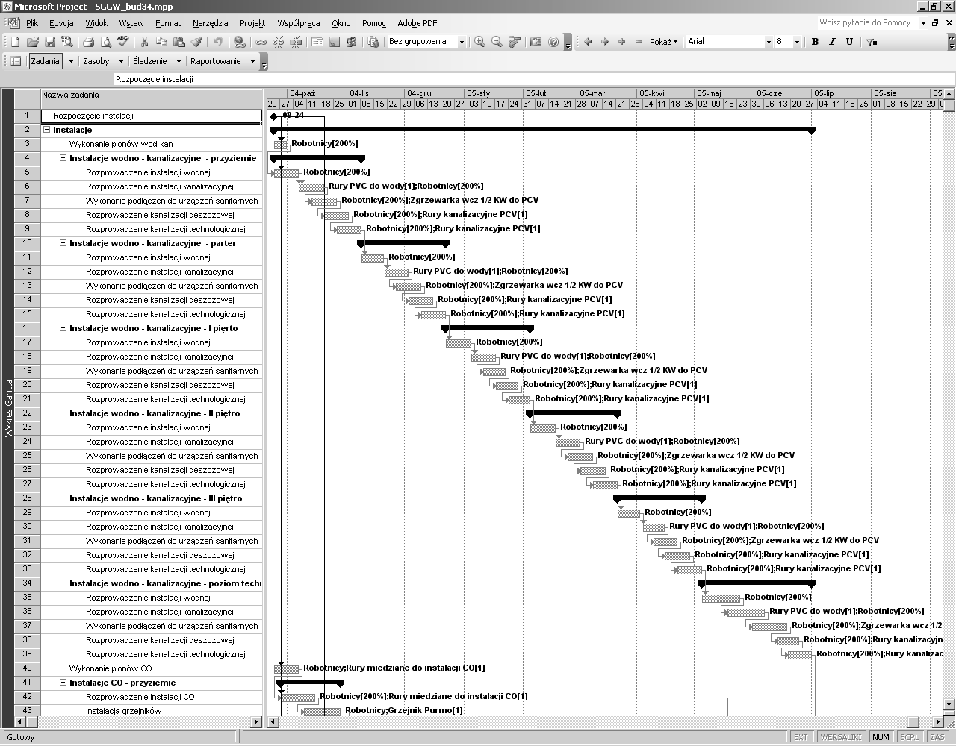Open the Pokaż outline level dropdown
Viewport: 956px width, 746px height.
point(664,42)
